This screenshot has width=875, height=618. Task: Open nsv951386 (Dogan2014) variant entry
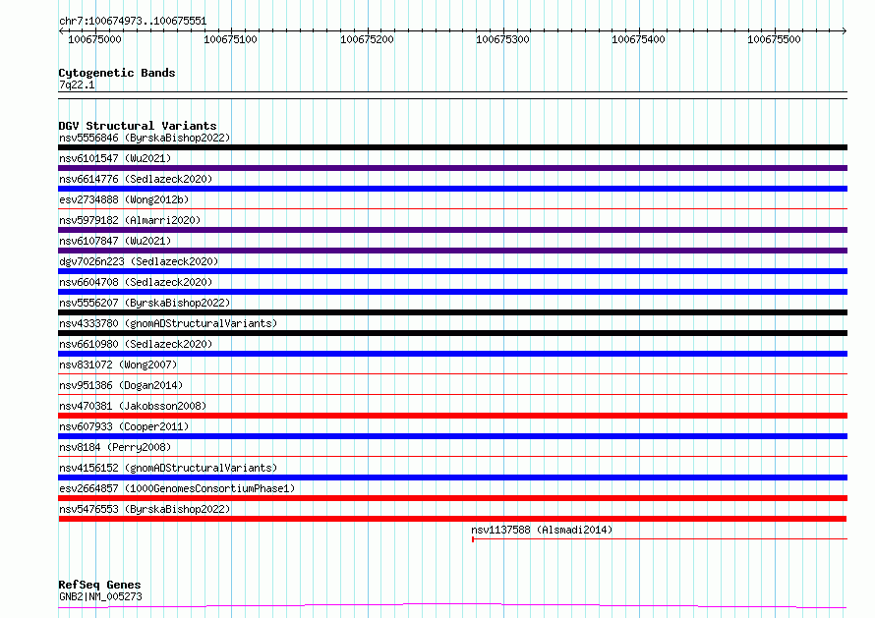[121, 385]
